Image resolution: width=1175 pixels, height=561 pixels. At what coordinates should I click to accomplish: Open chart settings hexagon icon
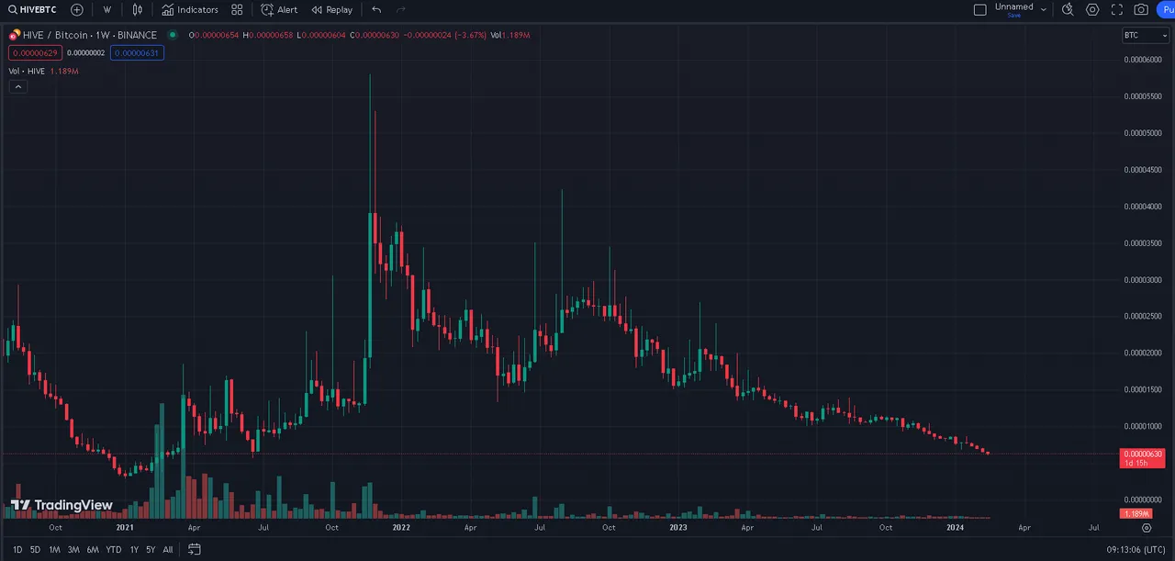pos(1092,9)
